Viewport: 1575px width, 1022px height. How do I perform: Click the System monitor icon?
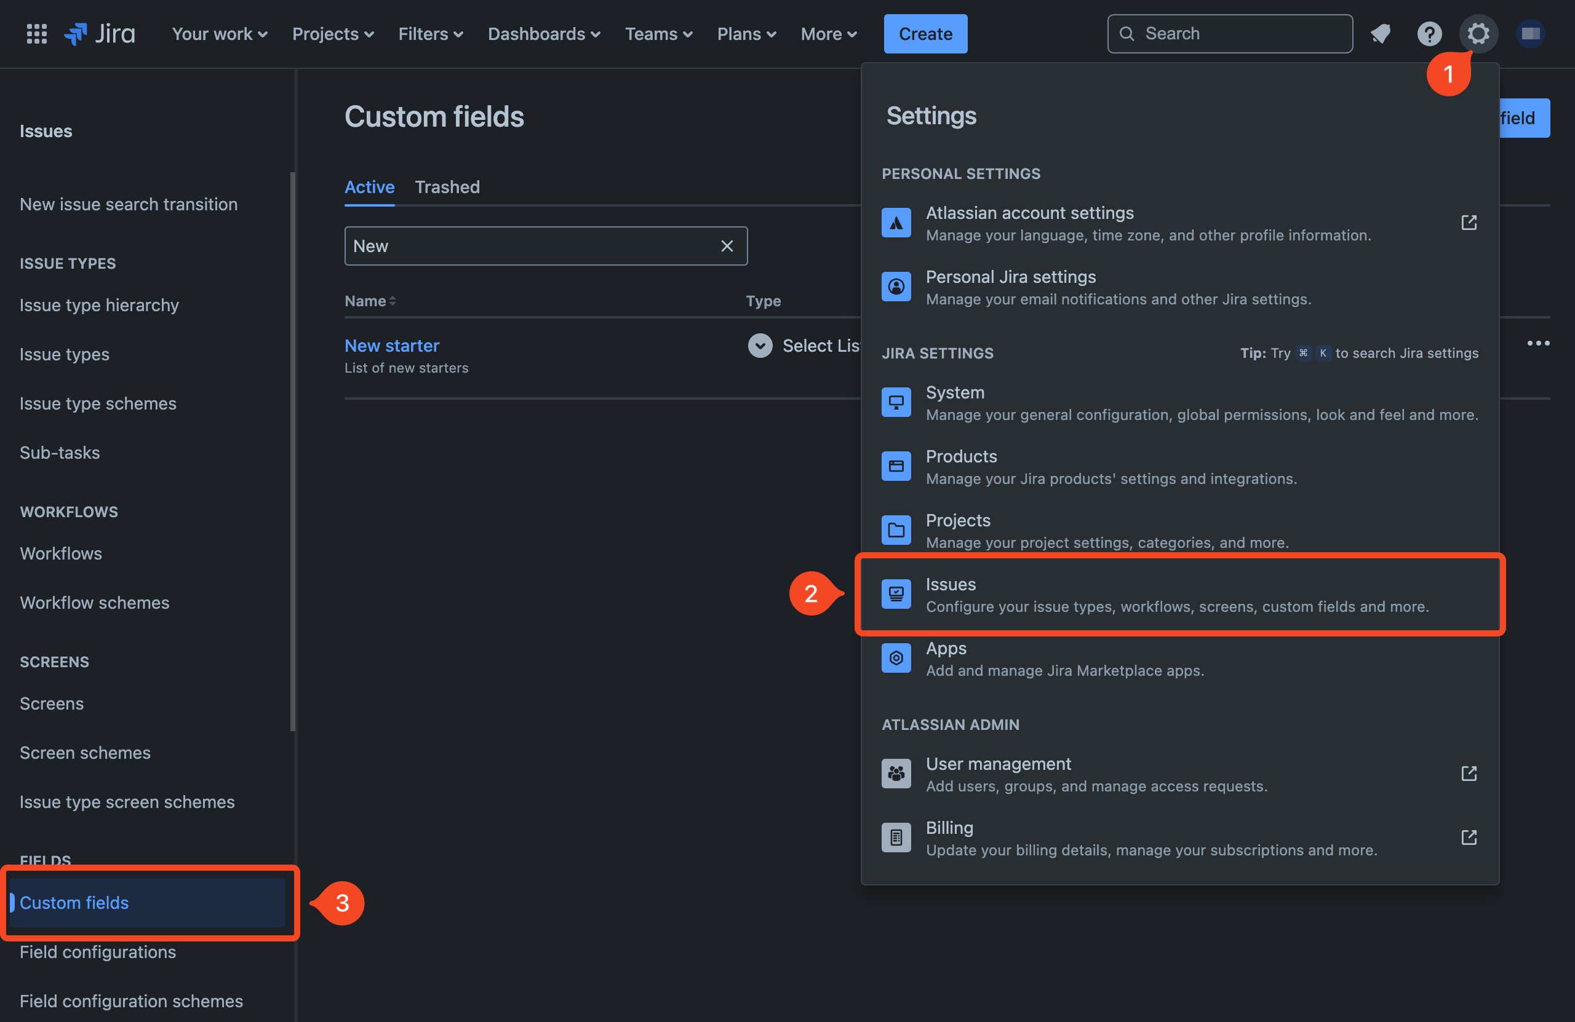(x=896, y=402)
